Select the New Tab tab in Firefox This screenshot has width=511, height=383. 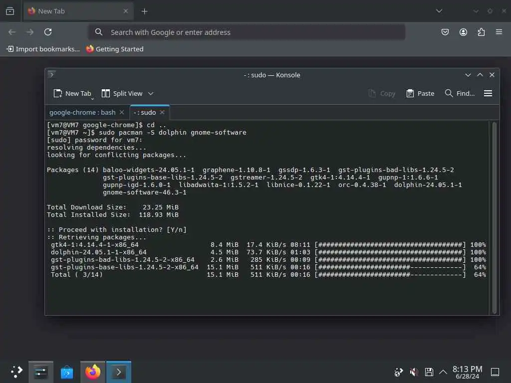pos(78,11)
